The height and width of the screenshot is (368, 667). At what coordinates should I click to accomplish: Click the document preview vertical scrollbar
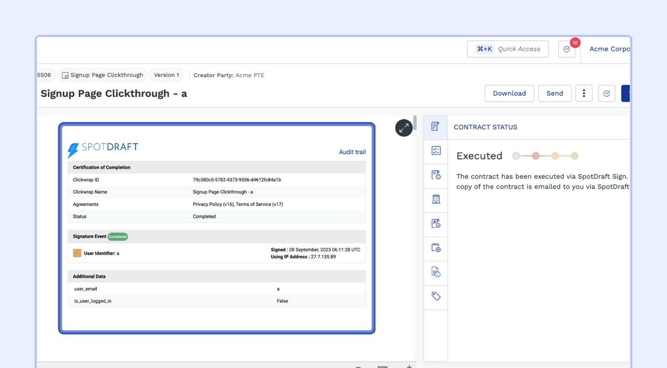[x=415, y=123]
